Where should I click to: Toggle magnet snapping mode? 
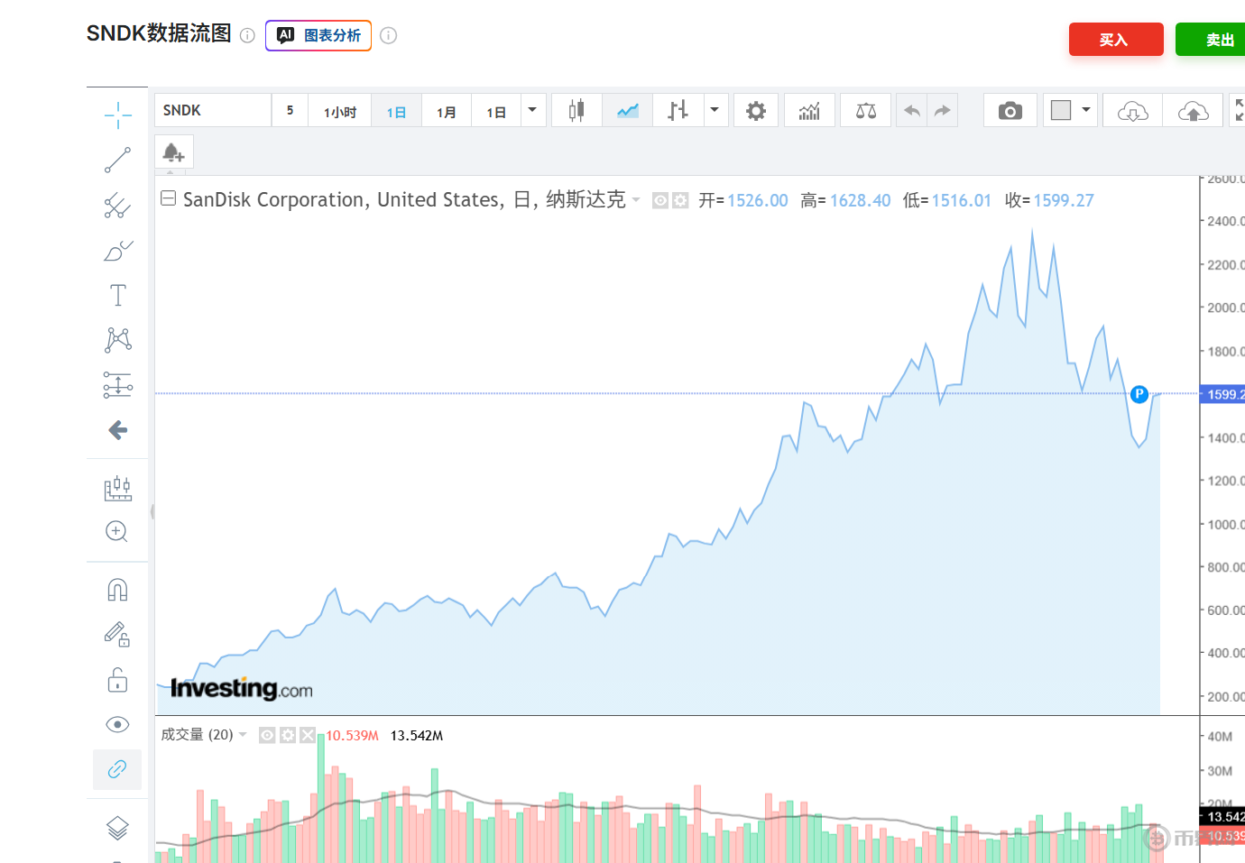(117, 590)
